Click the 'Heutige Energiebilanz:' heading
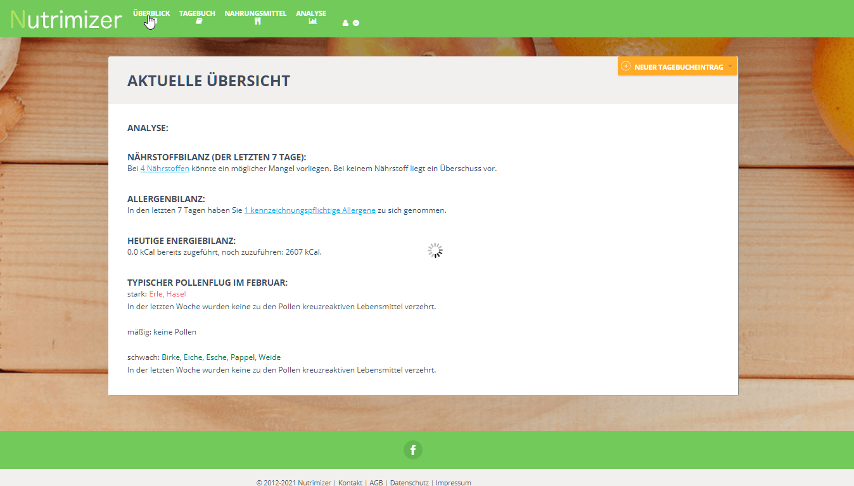The image size is (854, 486). click(181, 241)
